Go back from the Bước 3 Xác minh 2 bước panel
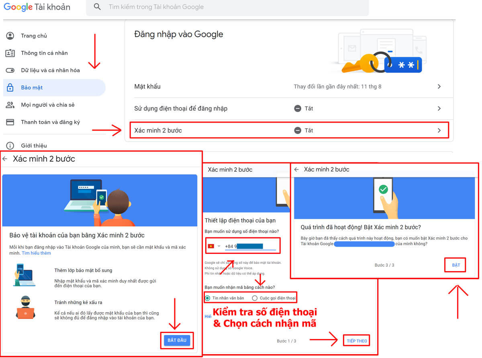The height and width of the screenshot is (358, 482). [296, 170]
